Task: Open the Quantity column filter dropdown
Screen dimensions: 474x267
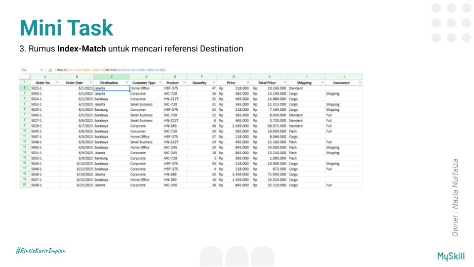Action: (214, 83)
